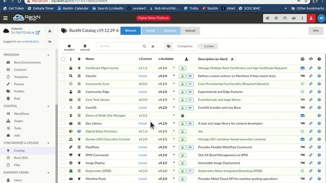Image resolution: width=326 pixels, height=183 pixels.
Task: Click the blue login icon top right
Action: click(321, 18)
